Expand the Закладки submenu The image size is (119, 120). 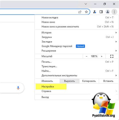pyautogui.click(x=77, y=42)
